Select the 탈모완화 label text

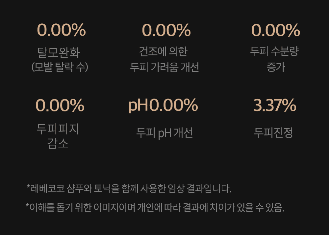point(59,52)
